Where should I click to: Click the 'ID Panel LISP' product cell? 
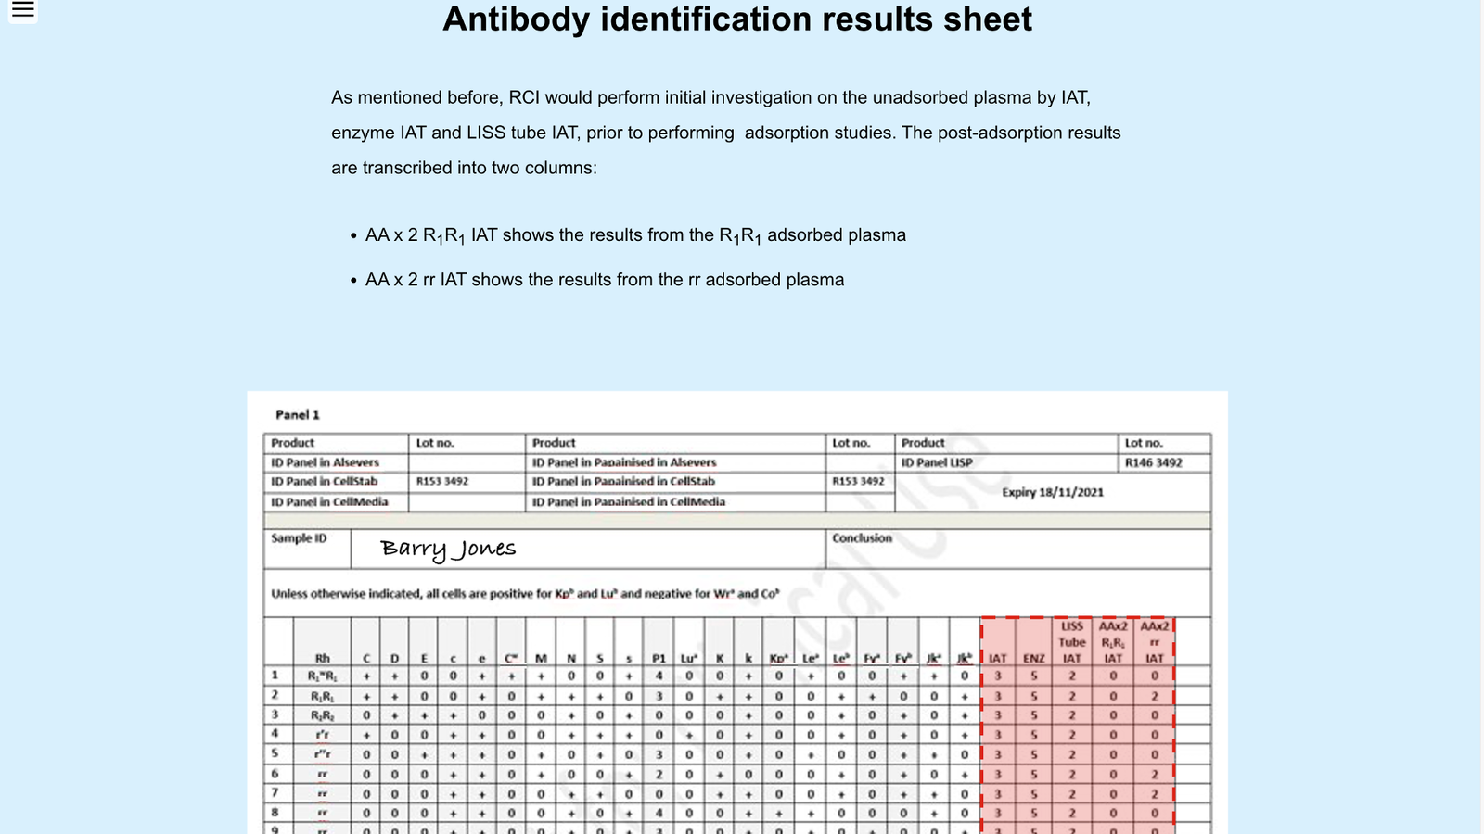937,462
